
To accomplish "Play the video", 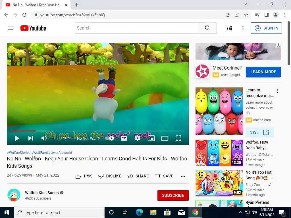I will point(17,138).
